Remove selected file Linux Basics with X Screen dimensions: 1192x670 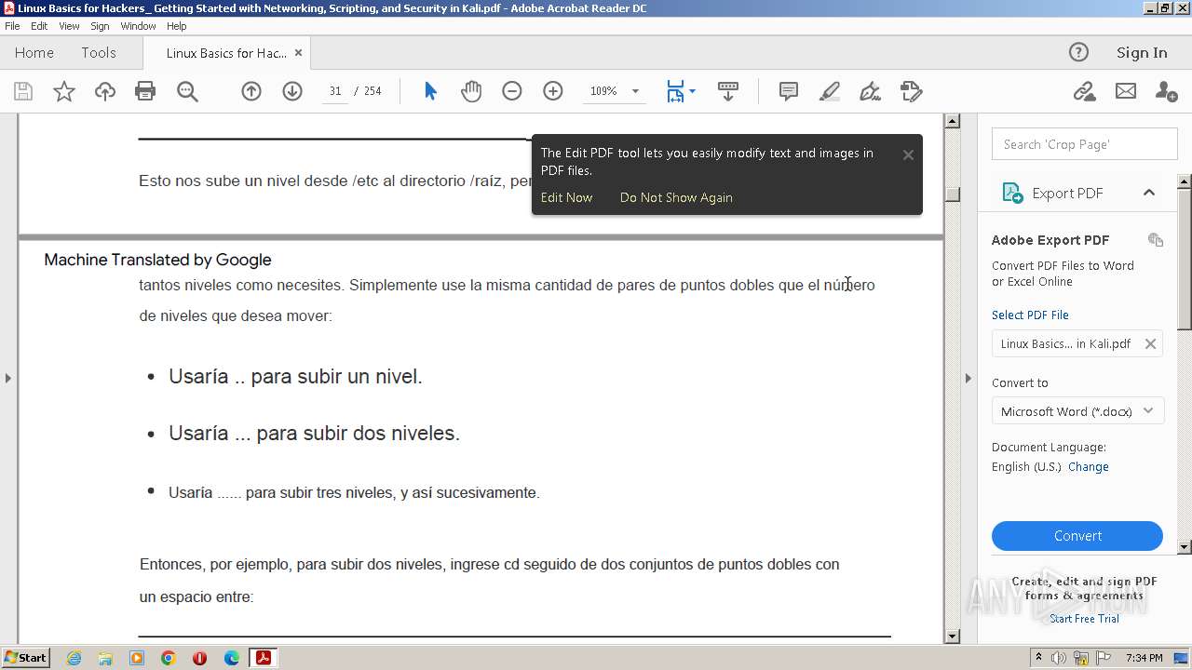tap(1150, 343)
